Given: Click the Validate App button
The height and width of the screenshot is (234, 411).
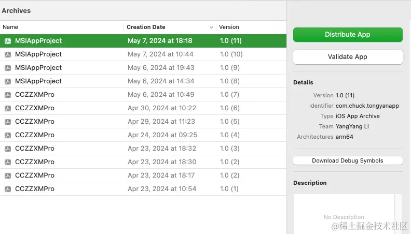Looking at the screenshot, I should 348,57.
